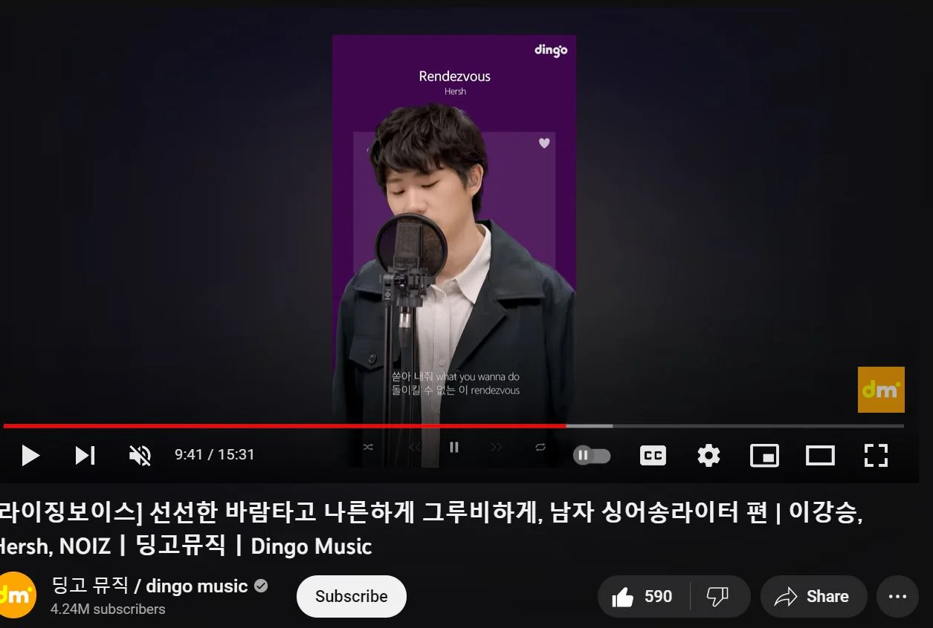The width and height of the screenshot is (933, 628).
Task: Enable subtitles via the CC button
Action: click(652, 455)
